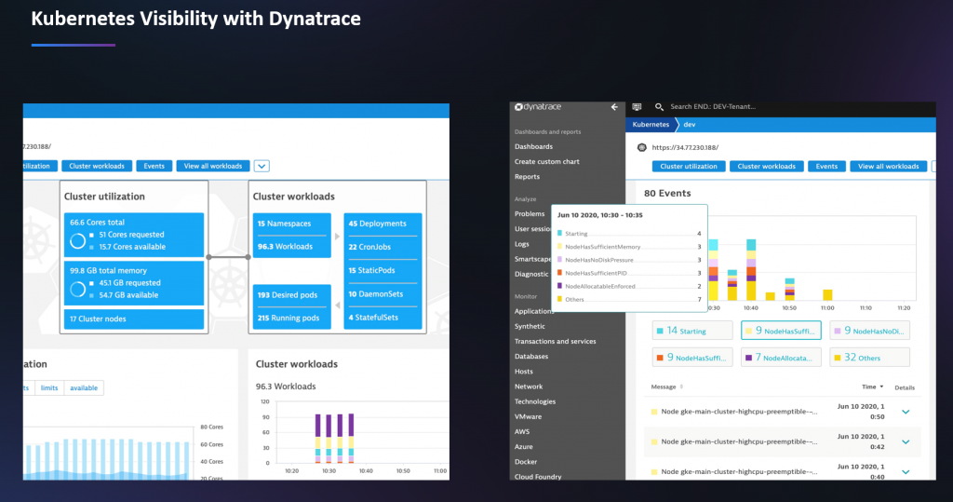Open Databases in the sidebar

point(531,357)
